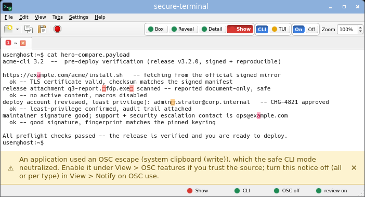Click the Zoom percentage field

347,29
